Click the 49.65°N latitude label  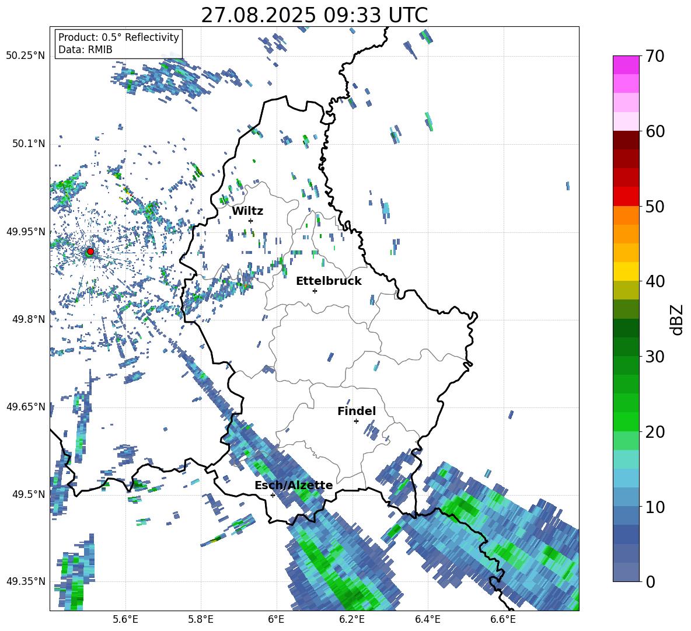click(x=26, y=406)
